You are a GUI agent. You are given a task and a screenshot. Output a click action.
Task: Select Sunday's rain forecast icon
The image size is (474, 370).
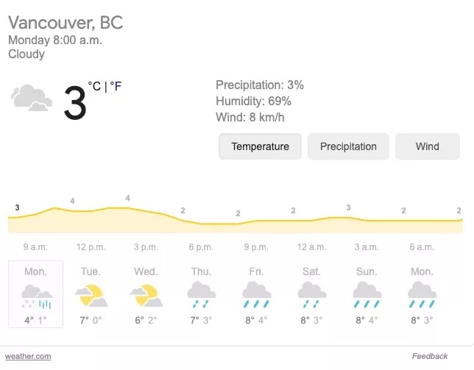coord(367,295)
